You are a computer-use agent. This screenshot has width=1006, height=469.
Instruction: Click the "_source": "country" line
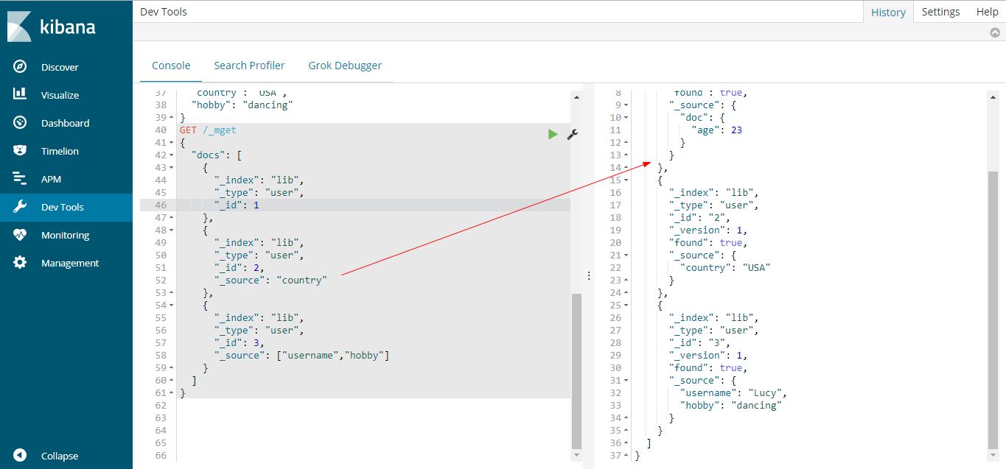270,281
